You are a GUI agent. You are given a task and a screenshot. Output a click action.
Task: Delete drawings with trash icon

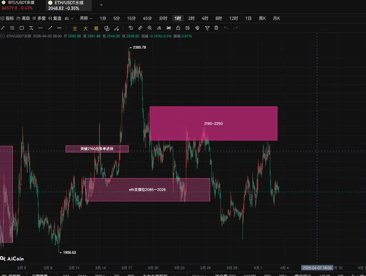coord(216,28)
